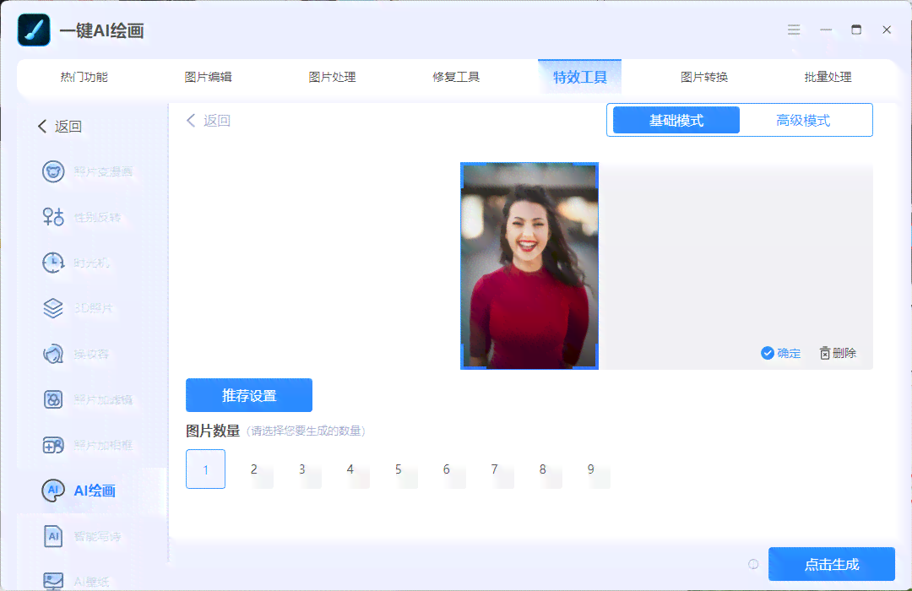912x591 pixels.
Task: Click the main panel 返回 text
Action: 217,121
